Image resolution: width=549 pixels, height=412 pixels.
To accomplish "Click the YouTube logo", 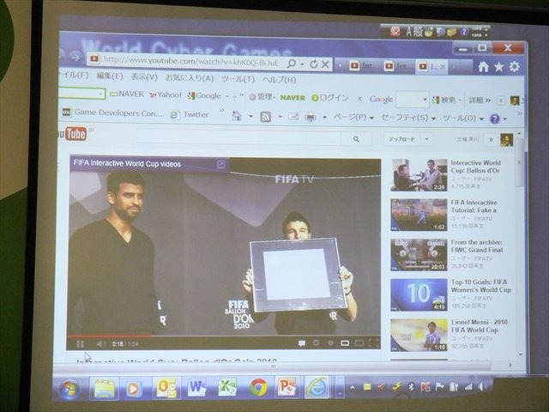I will click(x=74, y=134).
